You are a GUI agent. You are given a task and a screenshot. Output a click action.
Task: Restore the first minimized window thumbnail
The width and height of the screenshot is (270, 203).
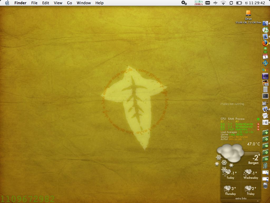coord(265,172)
